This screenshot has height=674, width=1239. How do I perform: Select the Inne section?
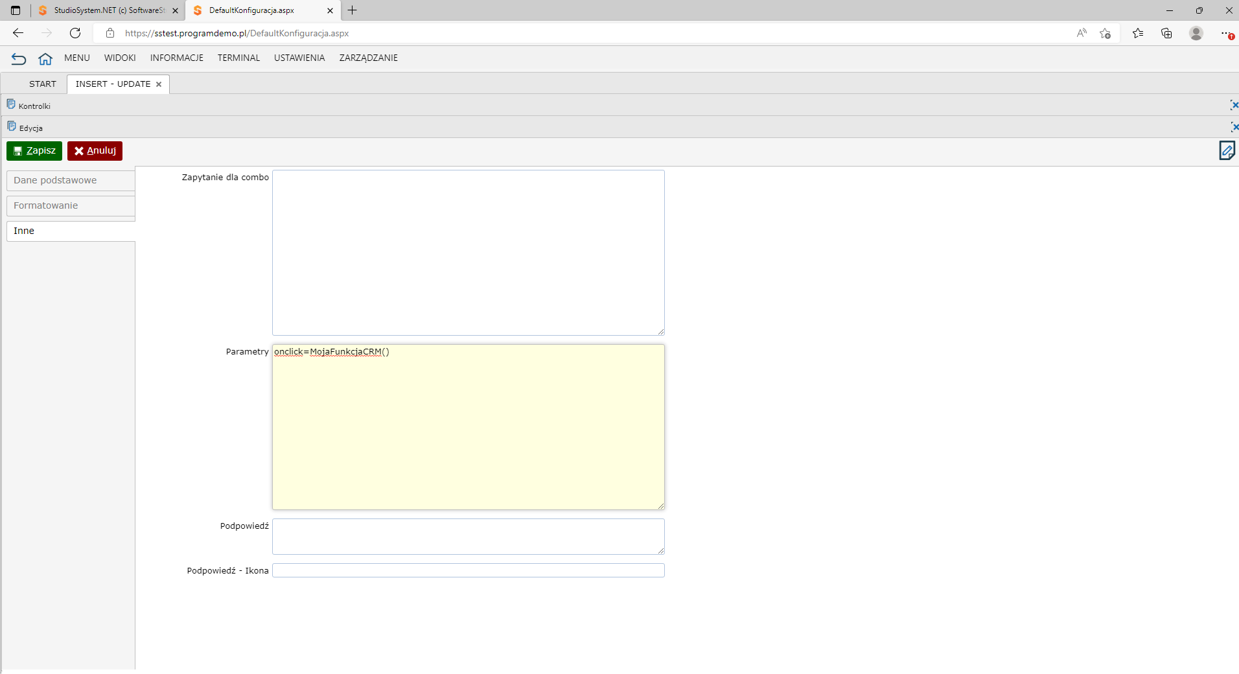click(71, 231)
